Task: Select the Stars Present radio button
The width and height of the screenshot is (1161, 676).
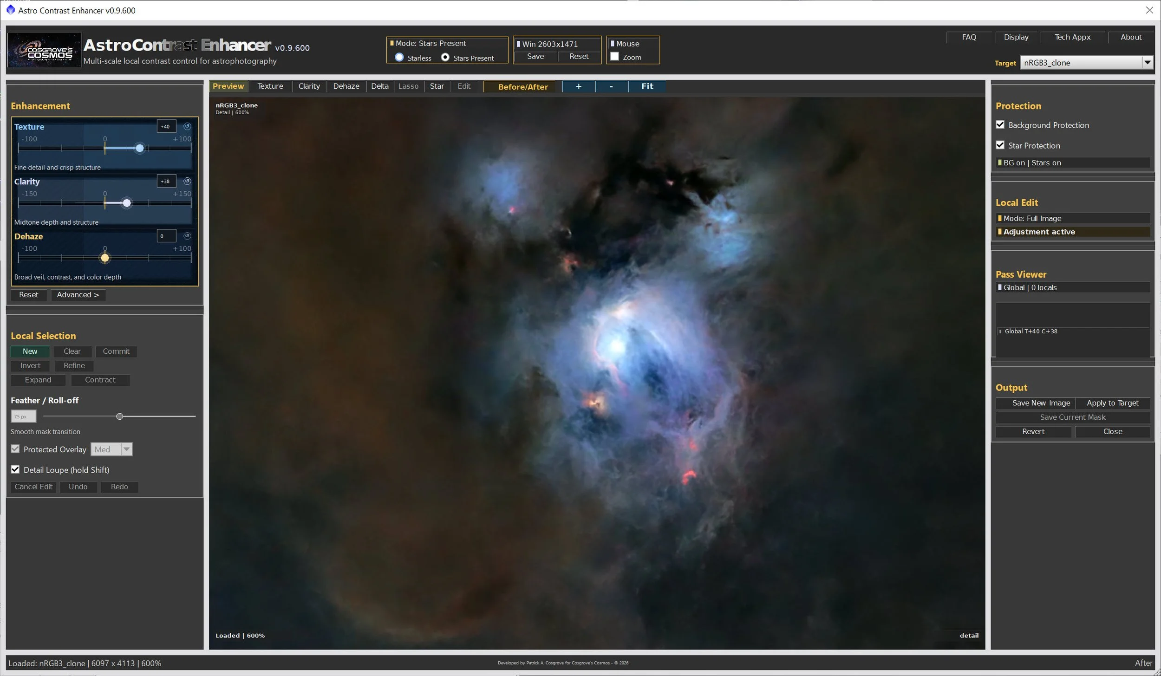Action: coord(445,57)
